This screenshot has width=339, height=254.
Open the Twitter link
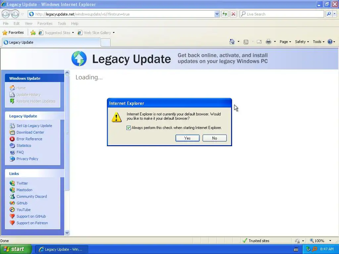coord(22,183)
